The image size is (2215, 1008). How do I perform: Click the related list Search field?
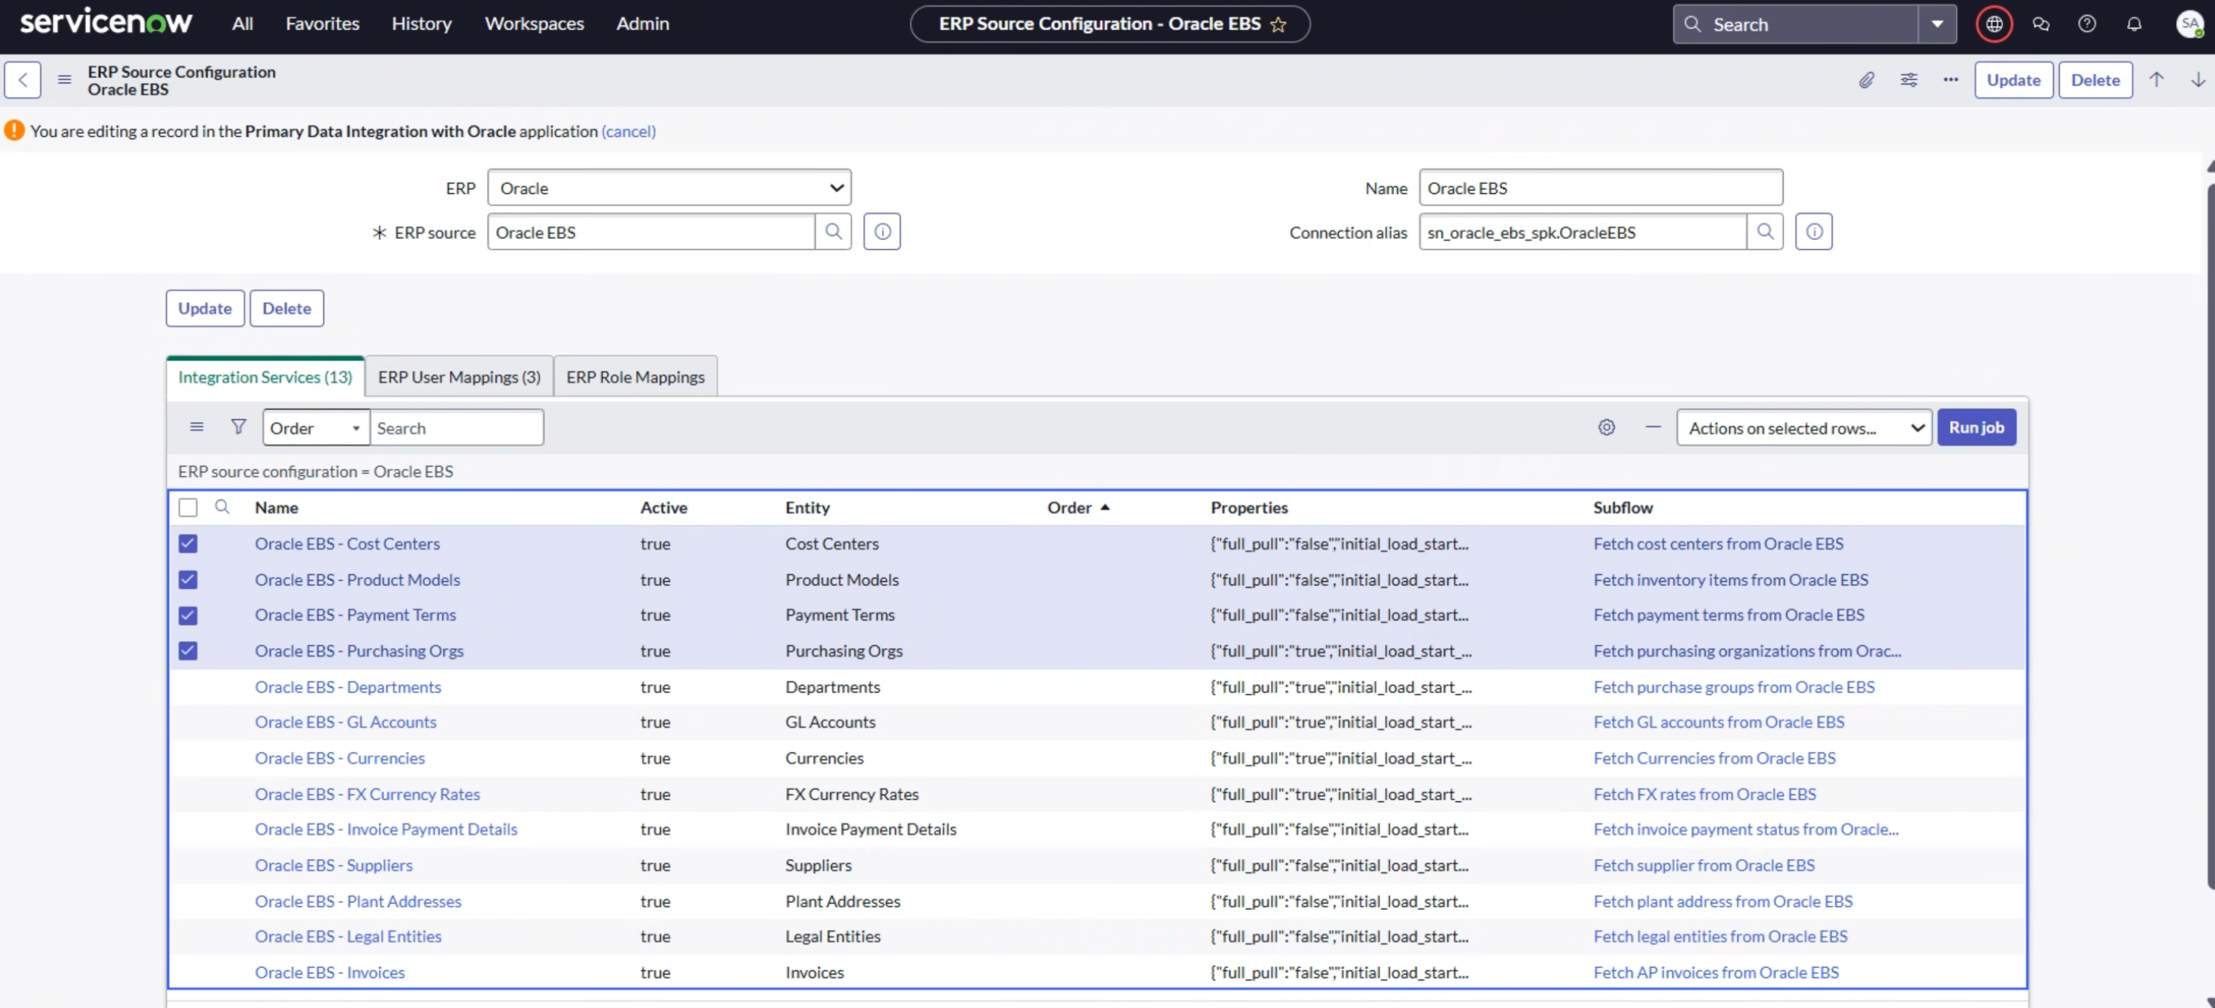coord(456,427)
